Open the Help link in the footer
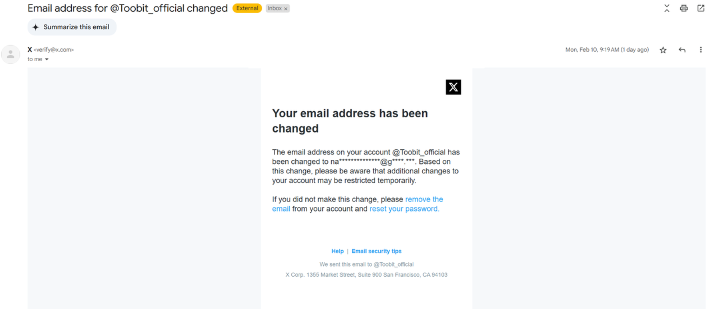This screenshot has width=707, height=309. 337,251
